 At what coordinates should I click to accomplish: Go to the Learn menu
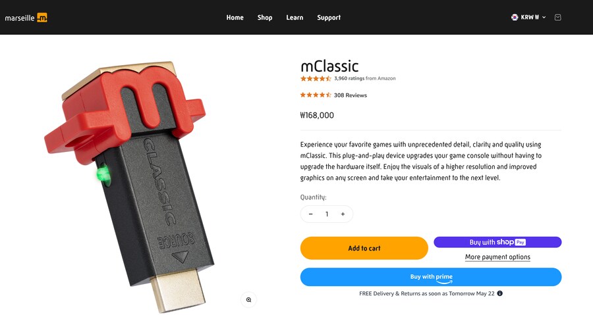(x=295, y=18)
